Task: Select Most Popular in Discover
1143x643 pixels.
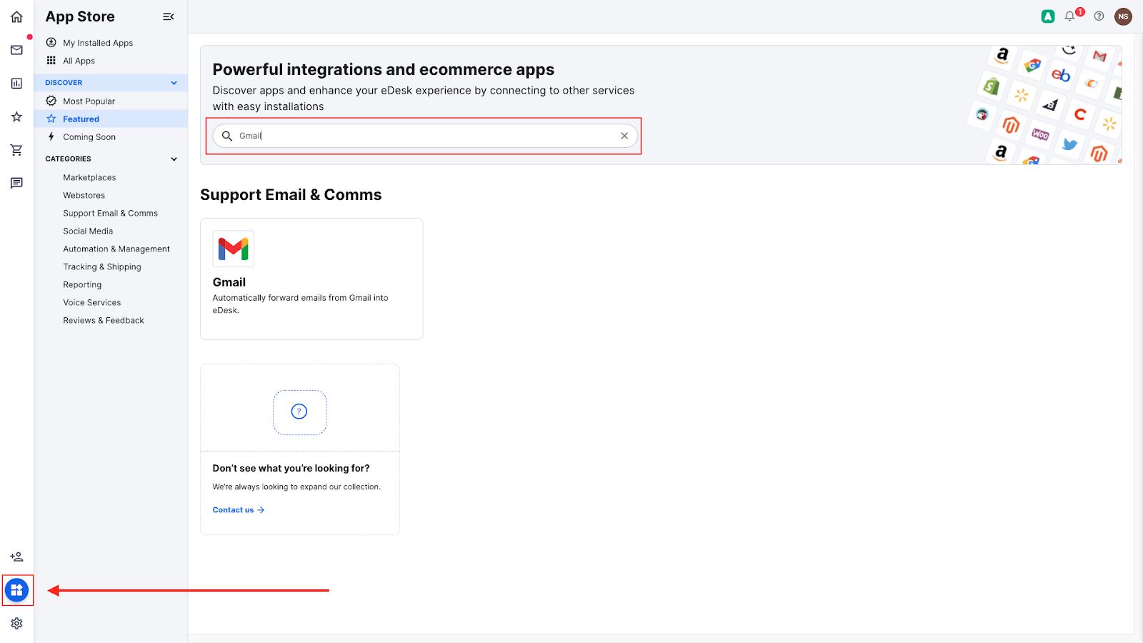Action: pos(89,101)
